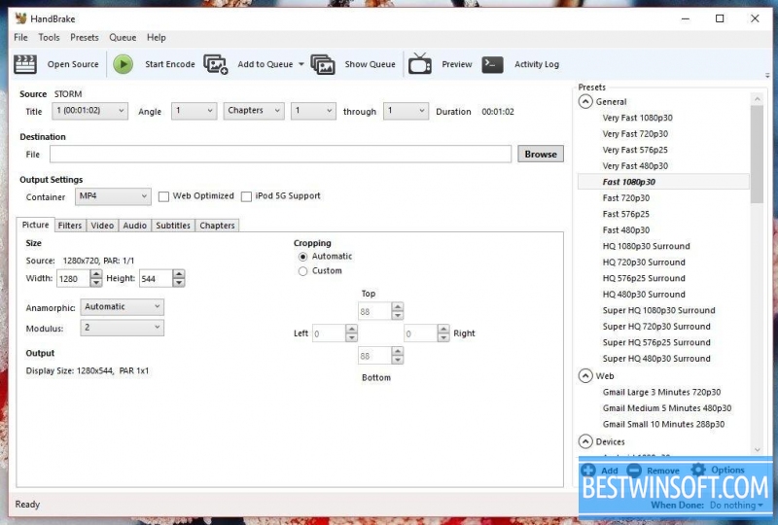Screen dimensions: 778x525
Task: Open the Angle dropdown
Action: [194, 111]
